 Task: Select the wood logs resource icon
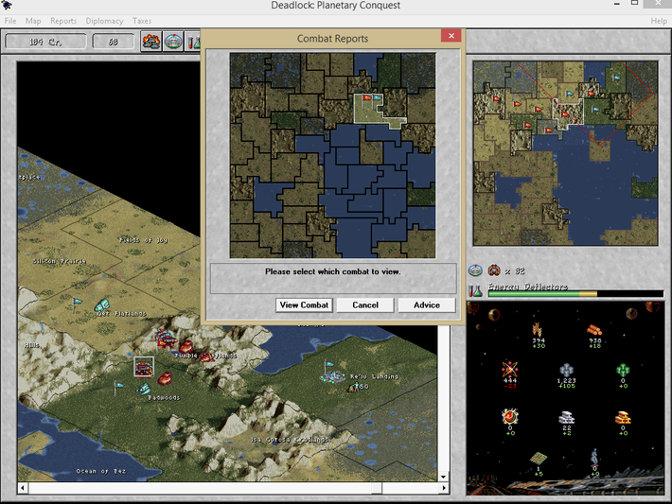point(594,330)
